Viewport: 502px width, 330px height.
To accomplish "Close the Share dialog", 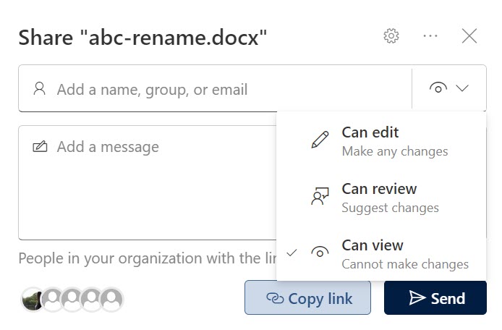I will 469,36.
